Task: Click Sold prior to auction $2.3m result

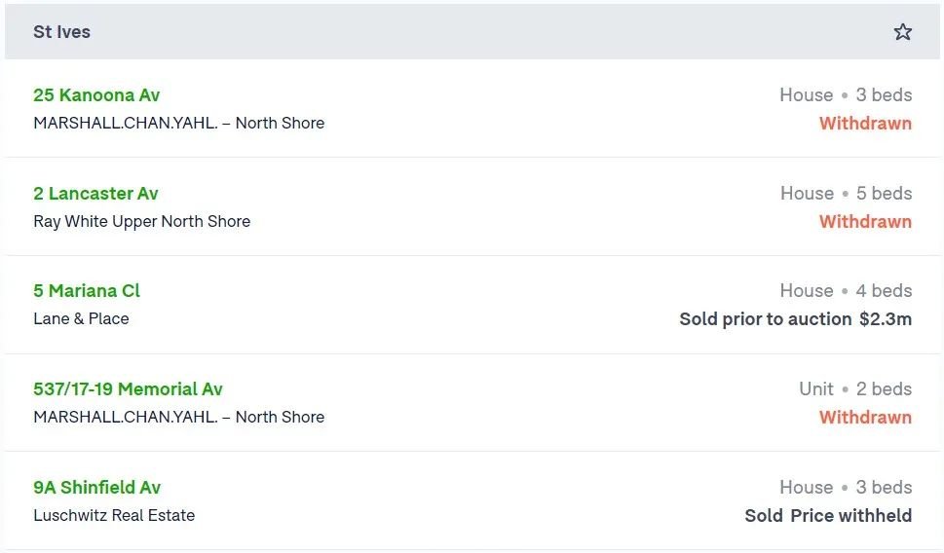Action: 795,319
